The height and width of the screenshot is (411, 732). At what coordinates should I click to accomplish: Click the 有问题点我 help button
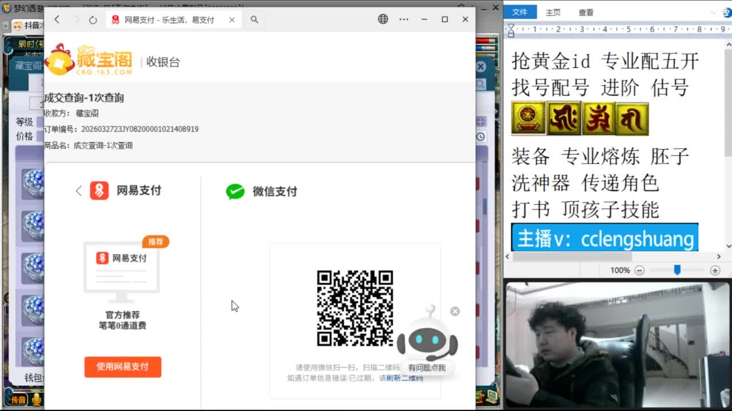click(427, 368)
